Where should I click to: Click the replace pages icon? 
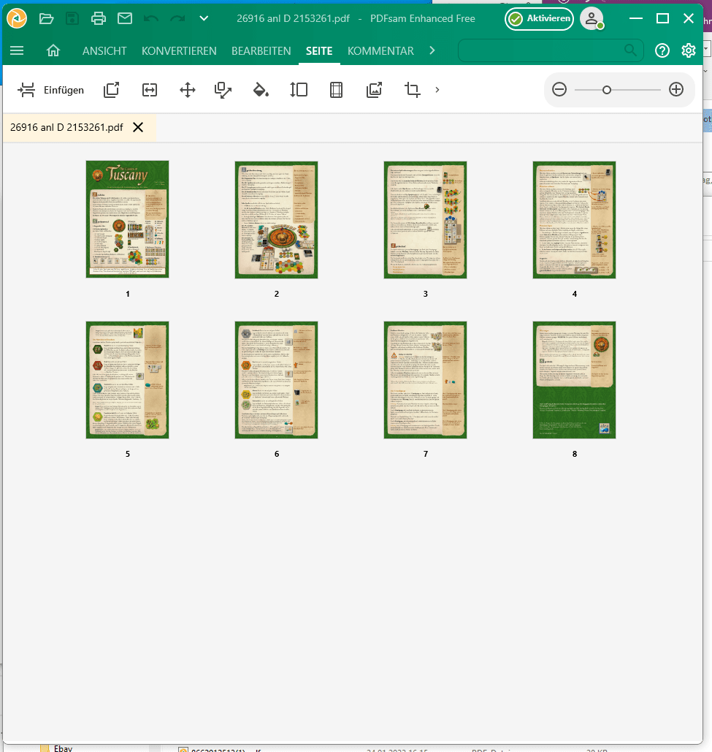coord(150,90)
